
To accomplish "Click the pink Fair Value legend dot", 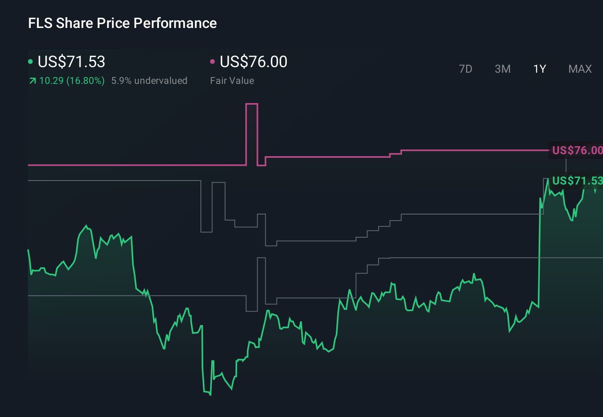I will 212,61.
